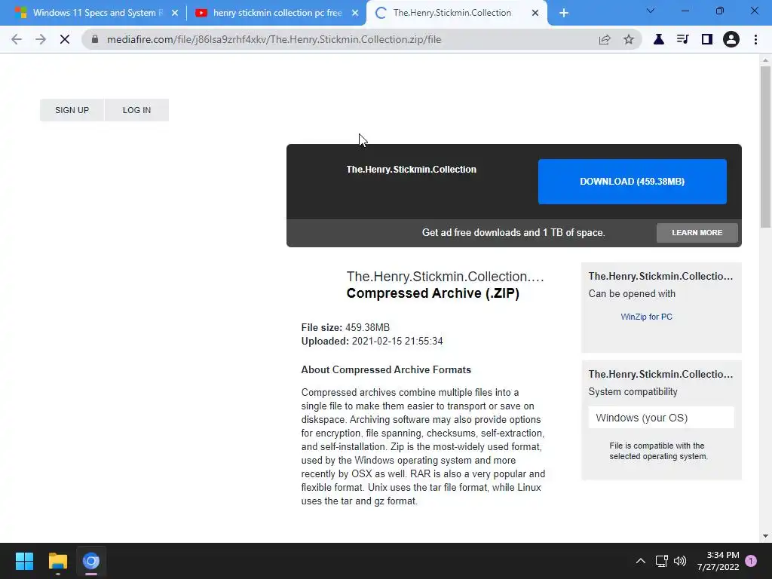Viewport: 772px width, 579px height.
Task: Open the tab search chevron
Action: (651, 11)
